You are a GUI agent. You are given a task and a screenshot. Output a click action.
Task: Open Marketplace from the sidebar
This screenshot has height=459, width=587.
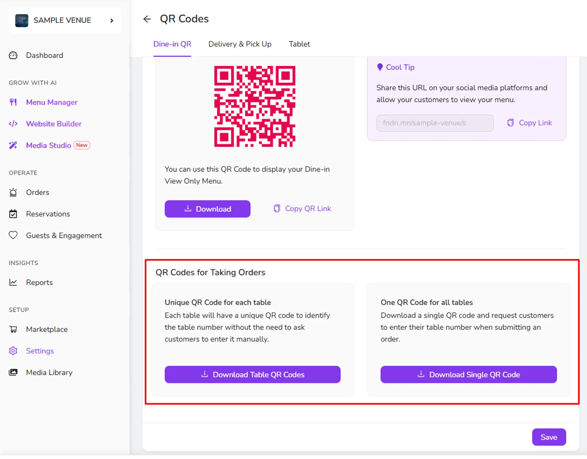[x=47, y=329]
